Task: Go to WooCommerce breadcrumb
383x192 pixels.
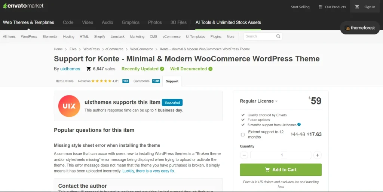Action: point(141,49)
